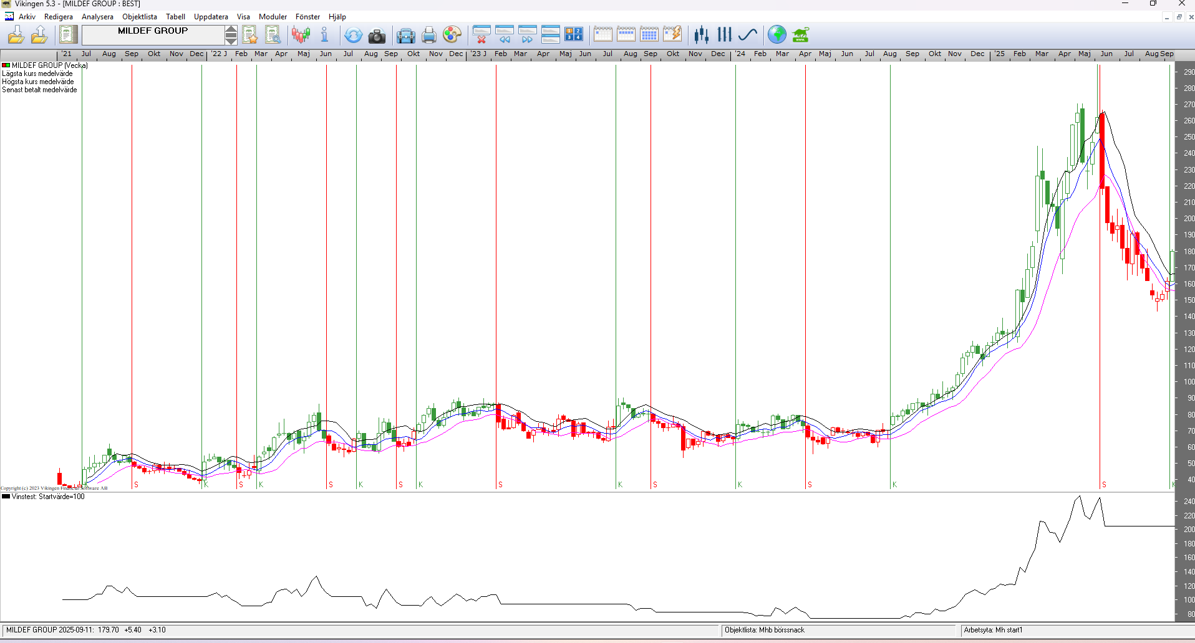1195x643 pixels.
Task: Minimize the inner chart window
Action: pyautogui.click(x=1167, y=17)
